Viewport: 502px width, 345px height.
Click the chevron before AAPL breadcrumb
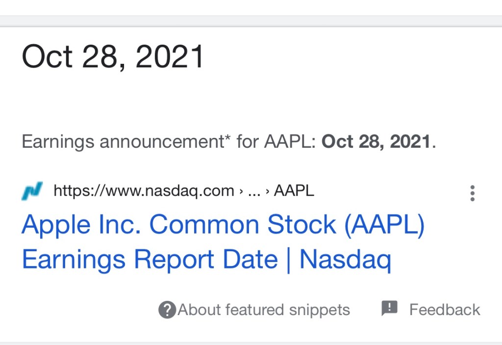pyautogui.click(x=267, y=191)
